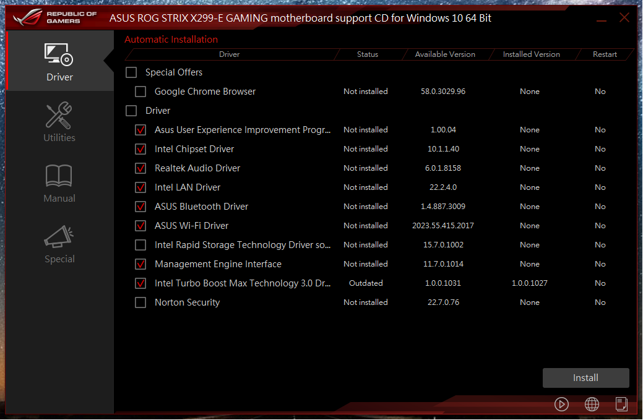Click installed version 1.0.0.1027
Image resolution: width=643 pixels, height=420 pixels.
[x=529, y=283]
